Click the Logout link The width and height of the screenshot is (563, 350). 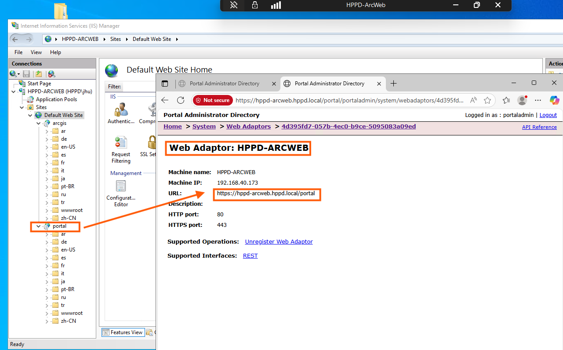548,115
